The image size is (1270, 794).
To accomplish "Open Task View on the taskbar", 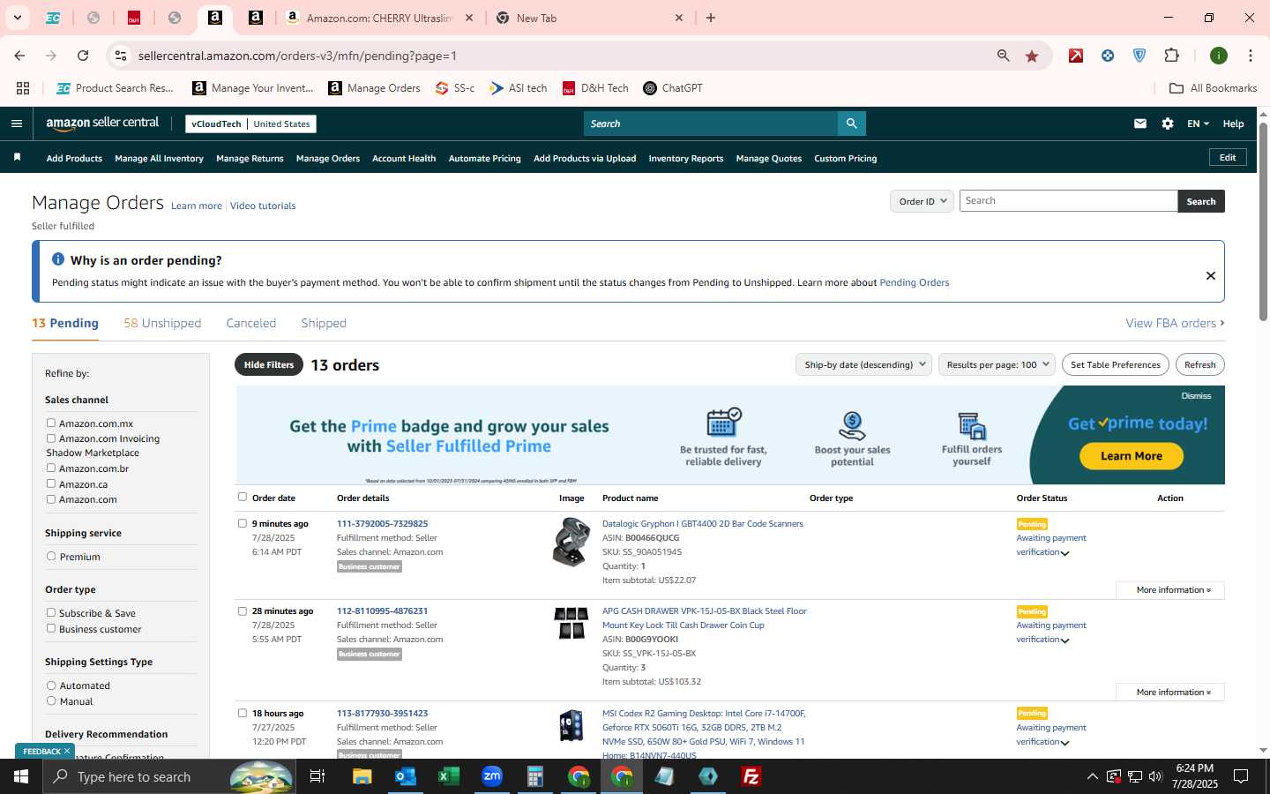I will (317, 776).
